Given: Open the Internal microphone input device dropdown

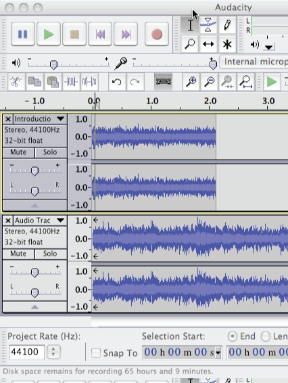Looking at the screenshot, I should click(x=254, y=62).
